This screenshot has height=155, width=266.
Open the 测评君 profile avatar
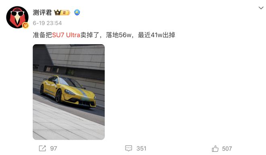point(17,17)
